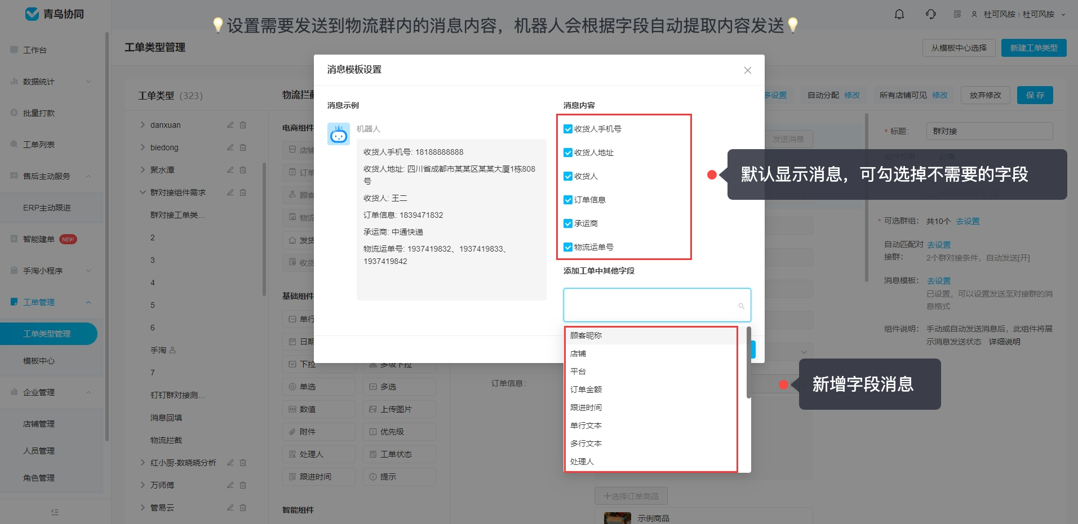Click the 优先级 component
Screen dimensions: 1078x524
tap(399, 432)
